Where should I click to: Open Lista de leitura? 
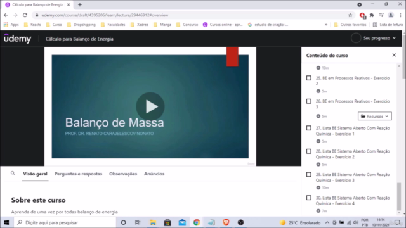click(x=388, y=25)
